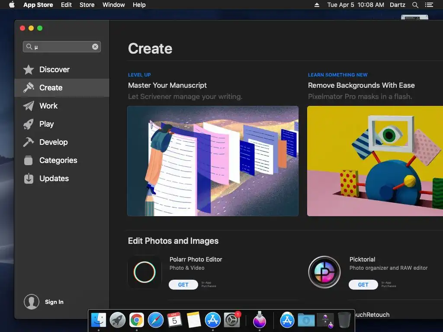
Task: Click into the App Store search field
Action: (62, 47)
